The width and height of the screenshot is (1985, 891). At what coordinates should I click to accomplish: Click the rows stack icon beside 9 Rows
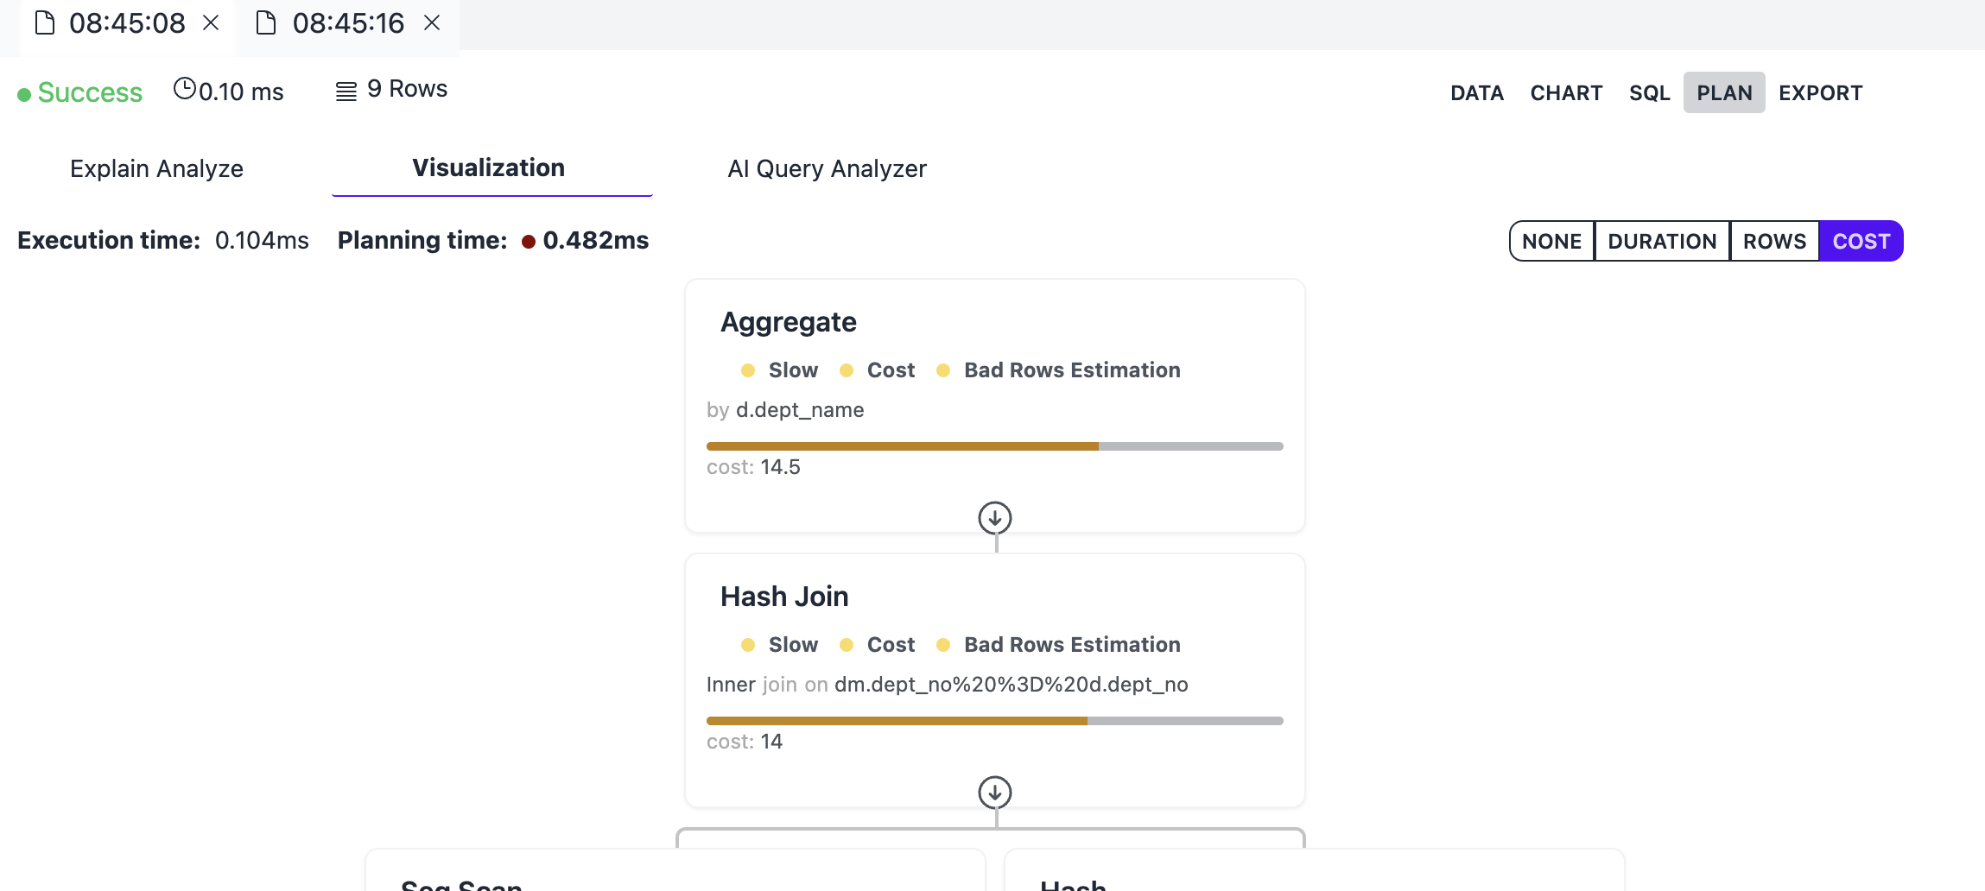[x=345, y=89]
